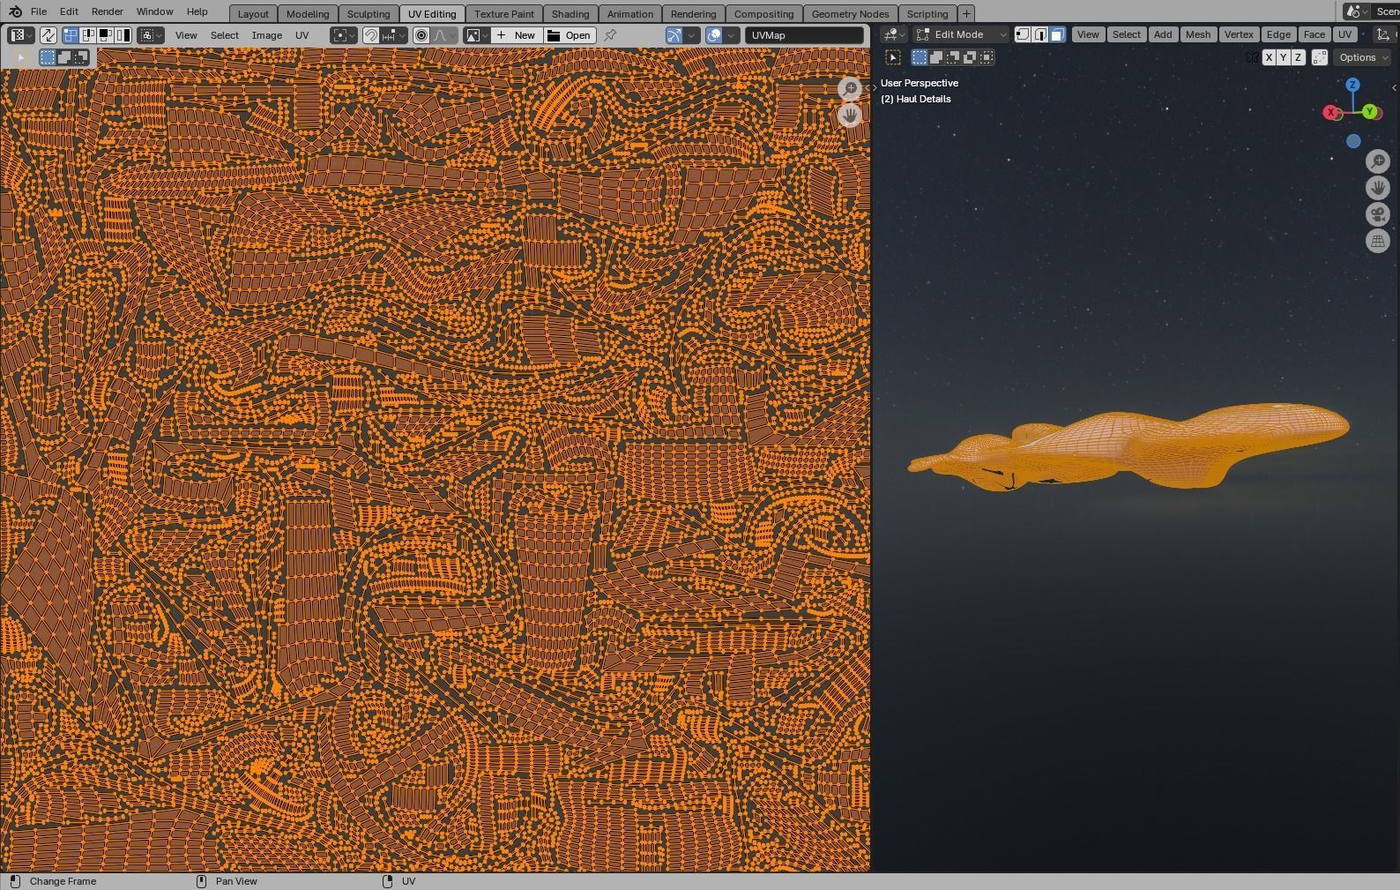Select UV face selection mode
1400x890 pixels.
(105, 35)
